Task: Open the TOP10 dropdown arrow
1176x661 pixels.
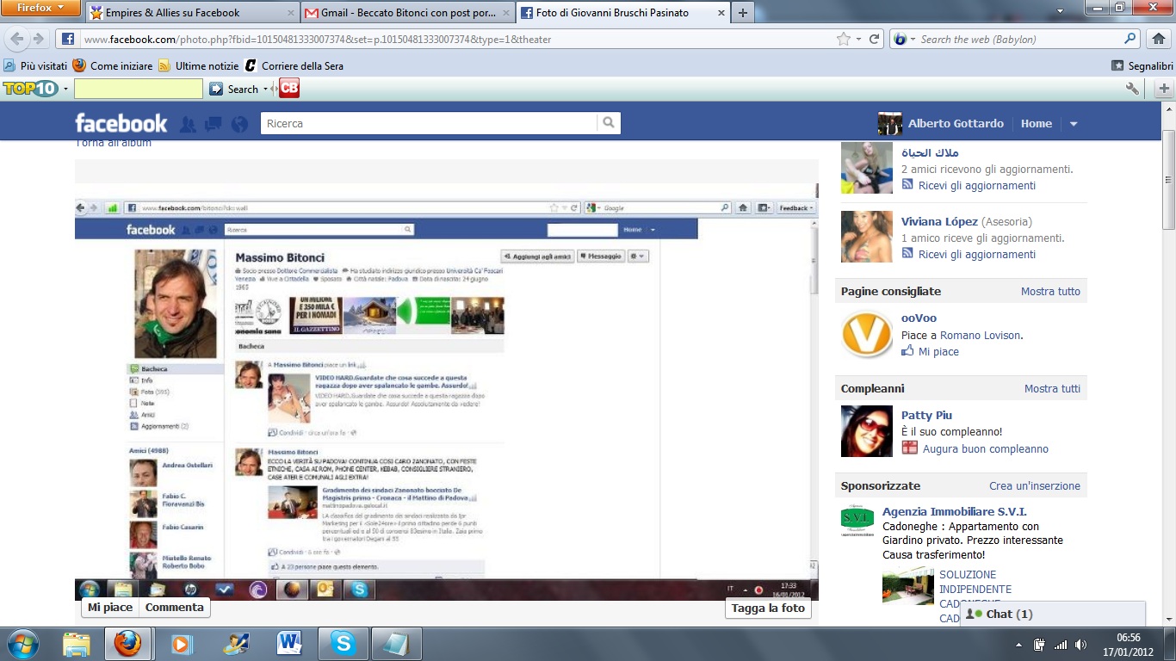Action: 65,90
